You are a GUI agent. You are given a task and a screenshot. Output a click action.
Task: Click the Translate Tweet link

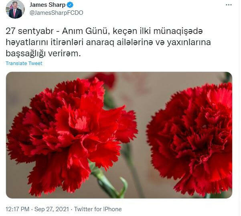point(24,63)
